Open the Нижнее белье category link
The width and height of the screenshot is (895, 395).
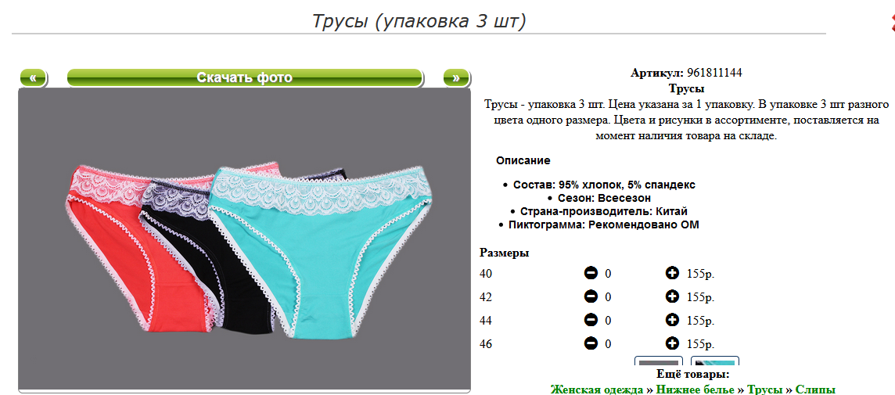tap(696, 390)
